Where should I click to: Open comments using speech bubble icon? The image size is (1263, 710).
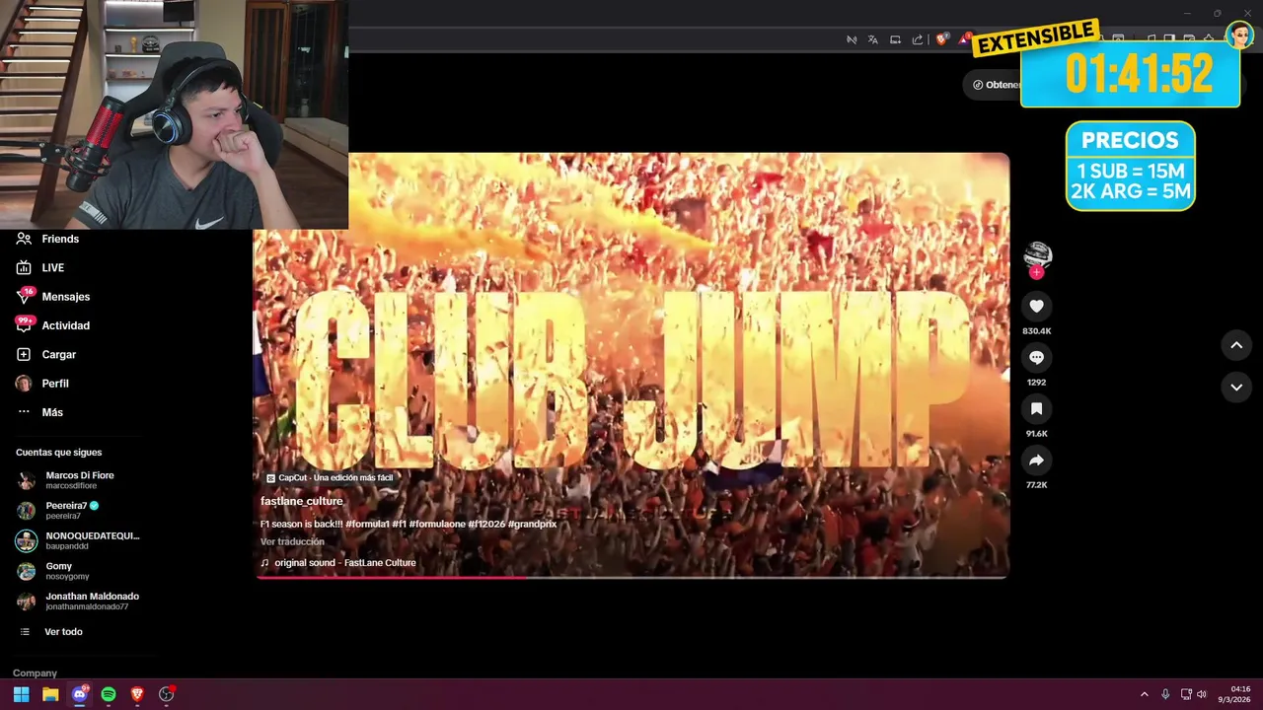pyautogui.click(x=1036, y=358)
